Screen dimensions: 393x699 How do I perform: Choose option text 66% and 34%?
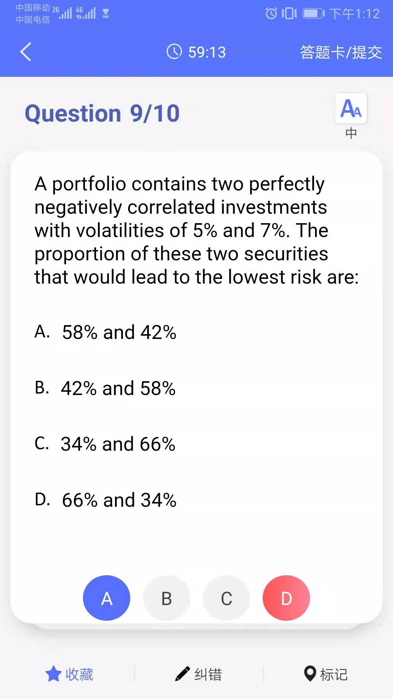(x=119, y=500)
